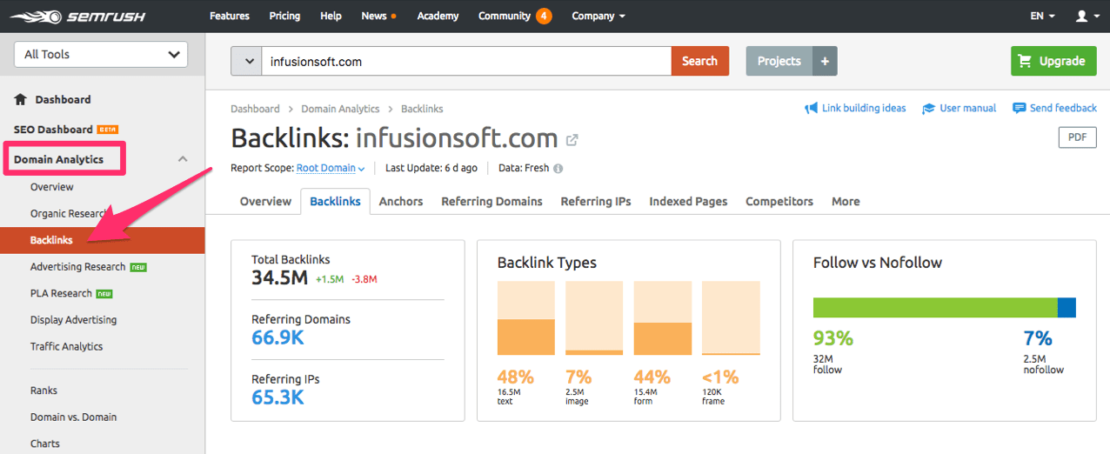Go to the Academy page
This screenshot has height=454, width=1110.
(438, 16)
